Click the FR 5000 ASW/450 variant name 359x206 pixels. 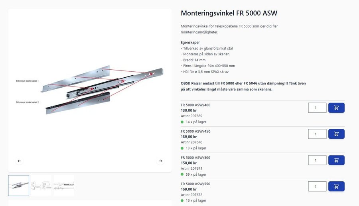(x=195, y=131)
